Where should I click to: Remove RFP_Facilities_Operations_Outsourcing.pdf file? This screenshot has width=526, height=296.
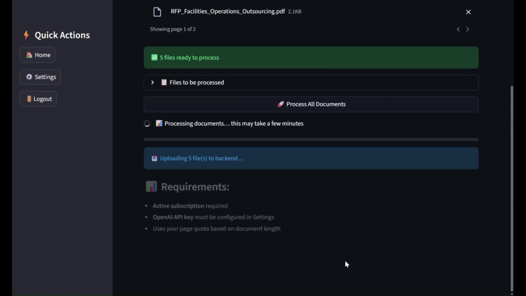468,12
